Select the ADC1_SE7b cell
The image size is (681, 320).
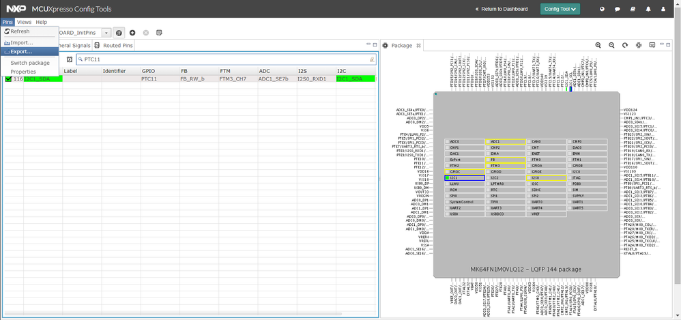pos(276,79)
